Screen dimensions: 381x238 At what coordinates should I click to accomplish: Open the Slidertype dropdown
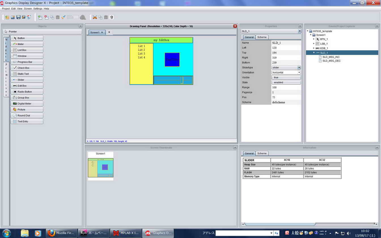tap(299, 67)
